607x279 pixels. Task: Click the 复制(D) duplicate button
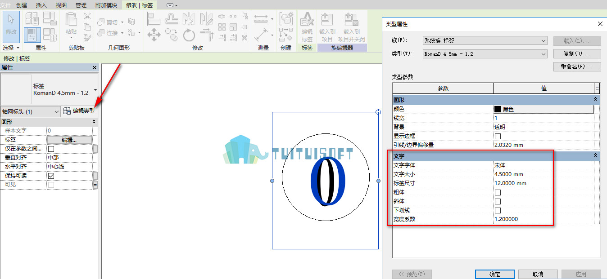577,54
